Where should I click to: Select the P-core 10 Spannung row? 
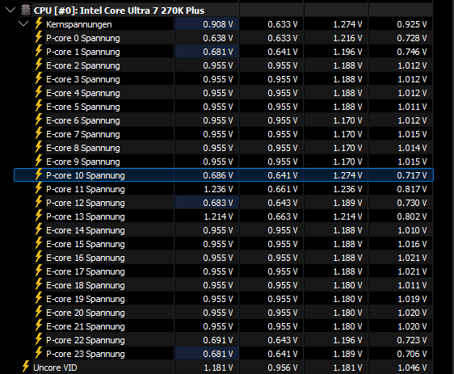224,175
